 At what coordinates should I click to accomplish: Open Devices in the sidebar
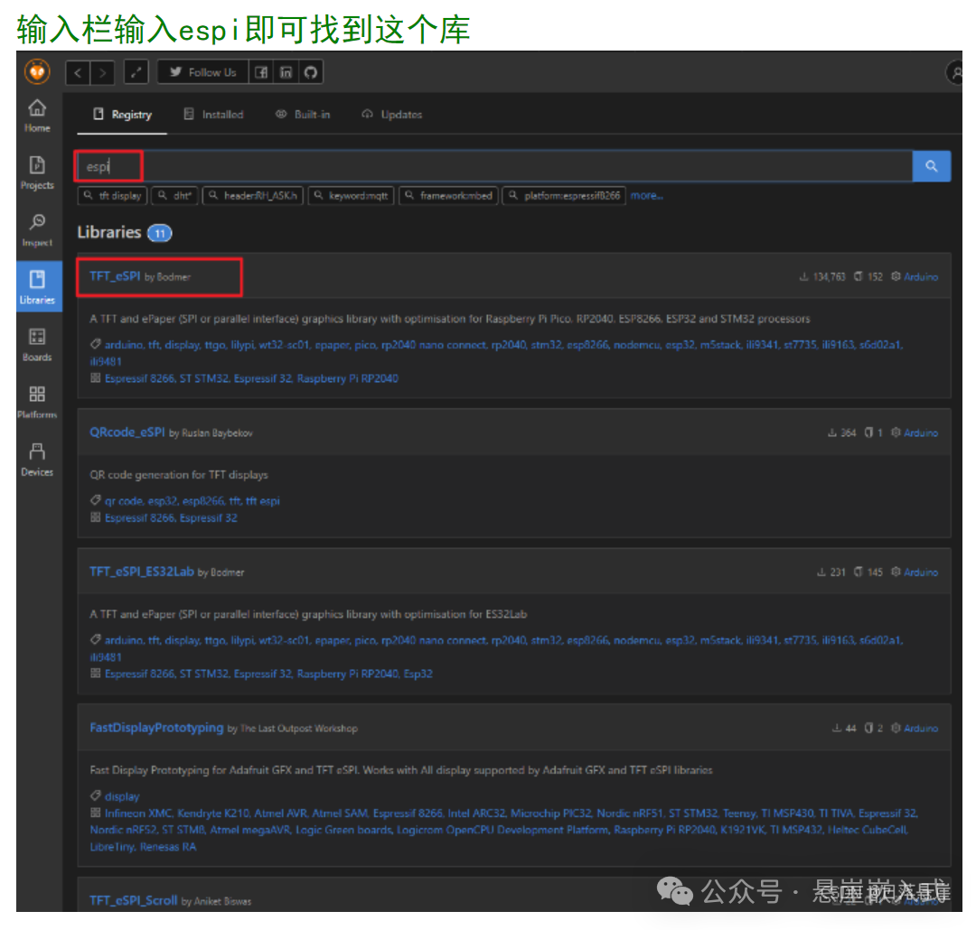[x=37, y=458]
